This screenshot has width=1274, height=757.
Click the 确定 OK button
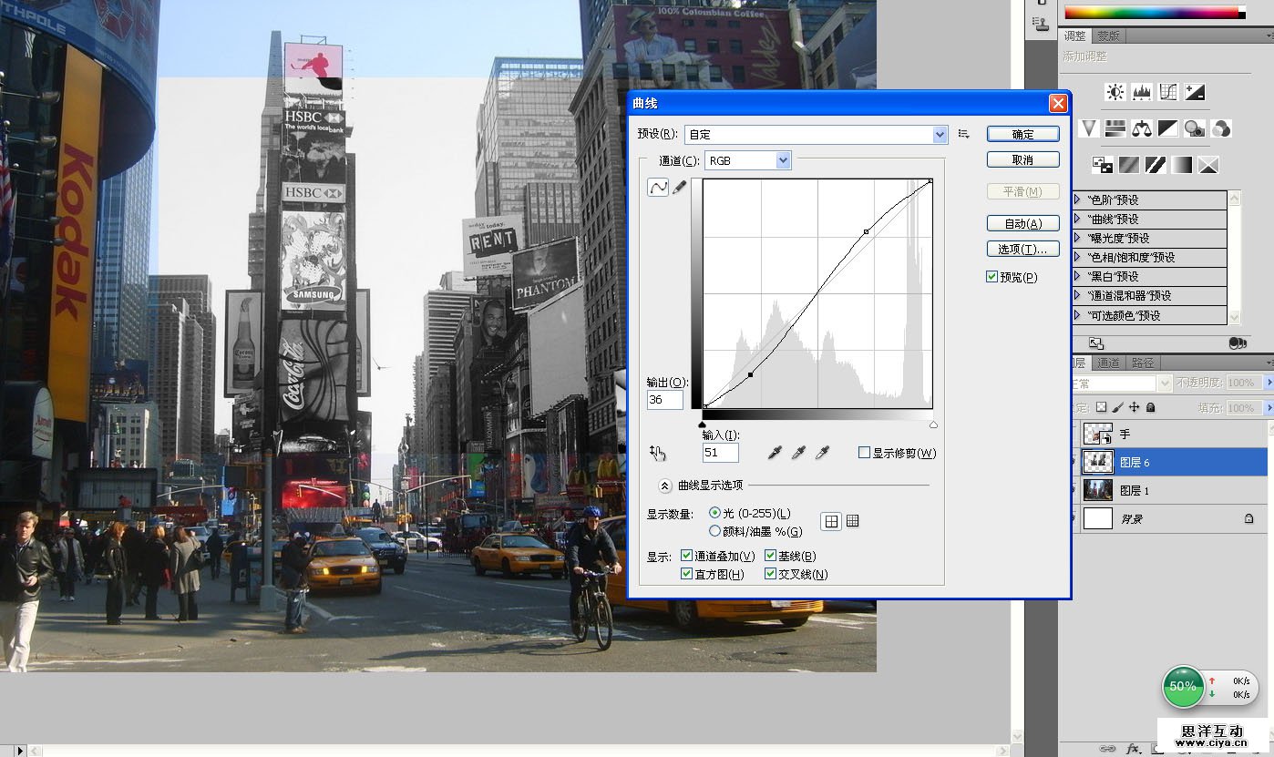[1022, 134]
